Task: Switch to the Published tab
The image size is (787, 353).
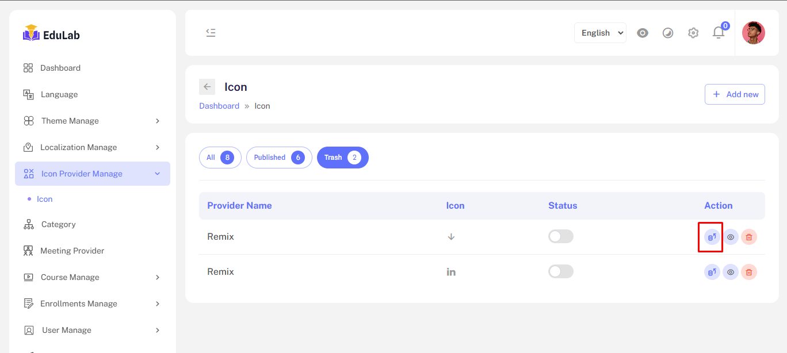Action: 279,158
